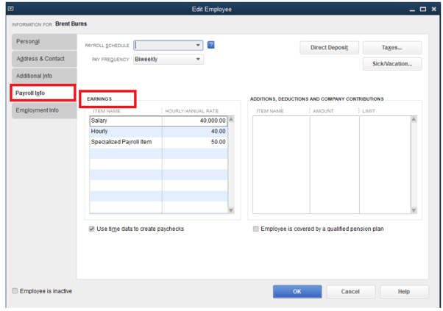Click the blue payroll schedule help icon

211,45
